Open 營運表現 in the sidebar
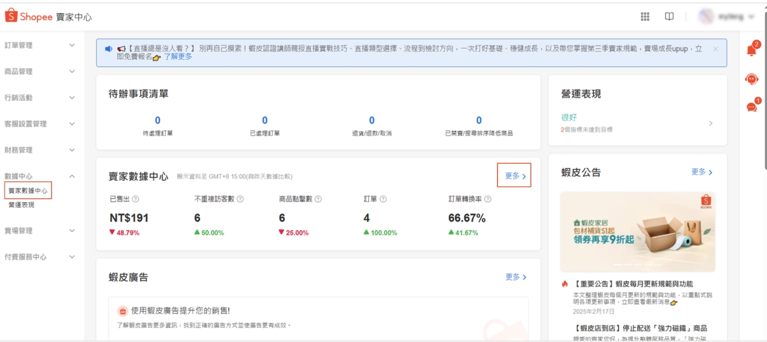The width and height of the screenshot is (767, 342). click(21, 205)
